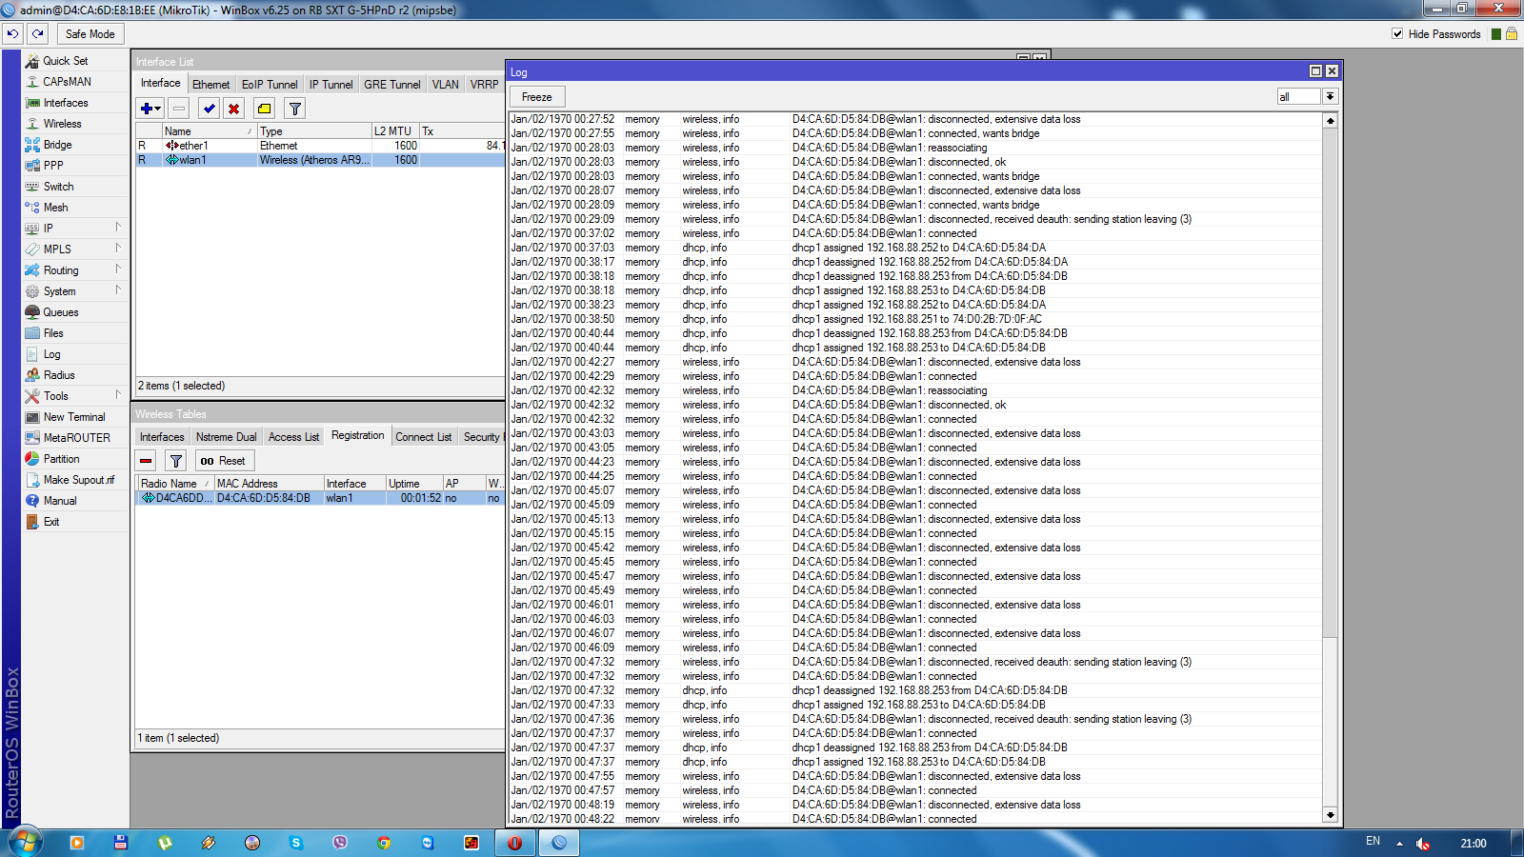Screen dimensions: 1524x857
Task: Open the Nstreme Dual tab in Wireless Tables
Action: click(x=226, y=437)
